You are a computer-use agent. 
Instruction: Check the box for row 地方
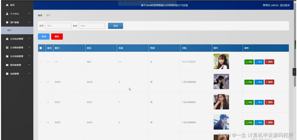(x=41, y=62)
